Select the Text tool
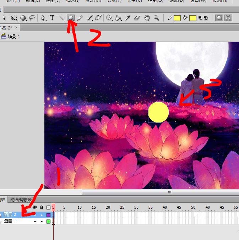This screenshot has width=239, height=240. pos(52,18)
